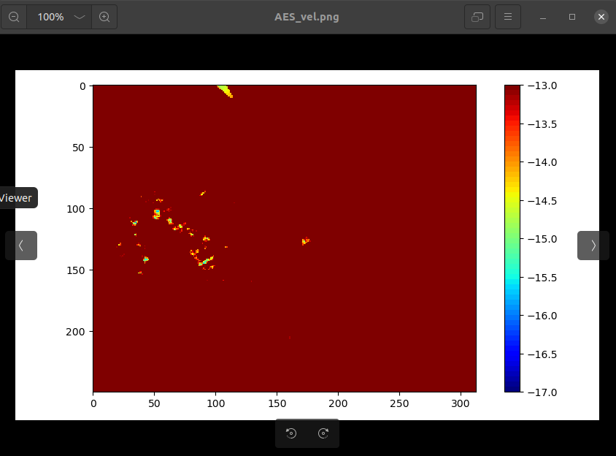Click the -15.0 colorbar label
This screenshot has height=456, width=616.
(542, 239)
